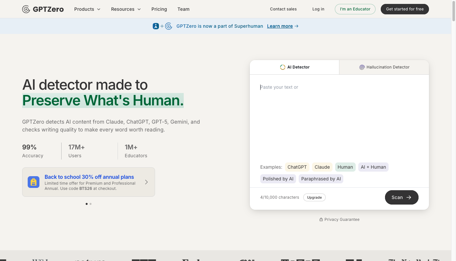Select the second carousel dot
The image size is (456, 261).
click(91, 204)
